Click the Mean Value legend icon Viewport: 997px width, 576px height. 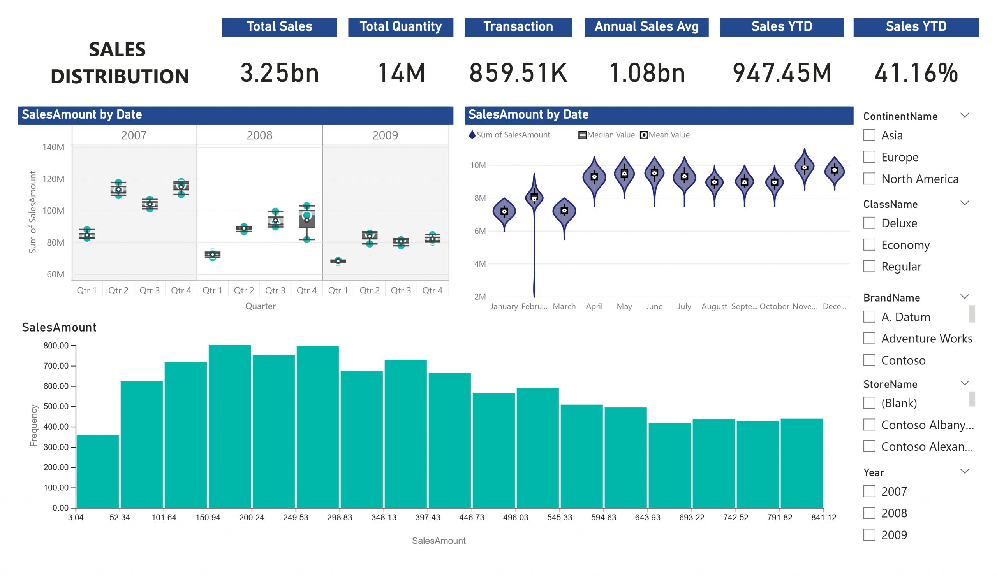(644, 135)
